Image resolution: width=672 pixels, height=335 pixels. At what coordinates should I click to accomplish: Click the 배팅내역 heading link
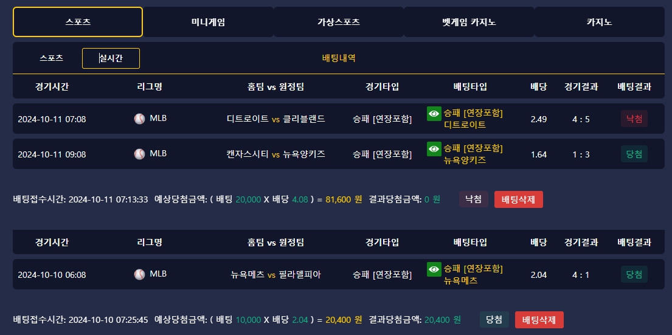(x=339, y=58)
